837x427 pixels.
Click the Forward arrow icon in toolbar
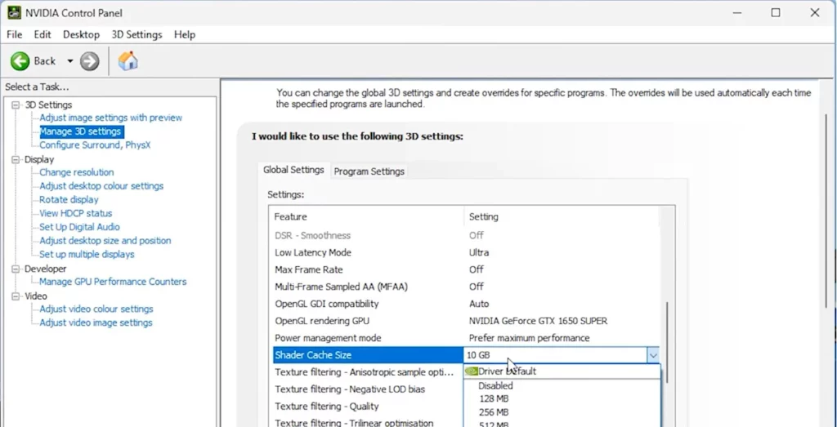pyautogui.click(x=89, y=61)
